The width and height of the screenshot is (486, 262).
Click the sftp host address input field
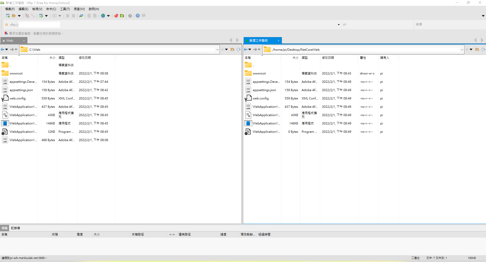coord(39,24)
